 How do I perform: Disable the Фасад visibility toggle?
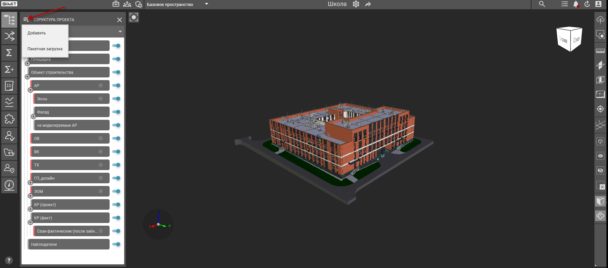point(116,112)
